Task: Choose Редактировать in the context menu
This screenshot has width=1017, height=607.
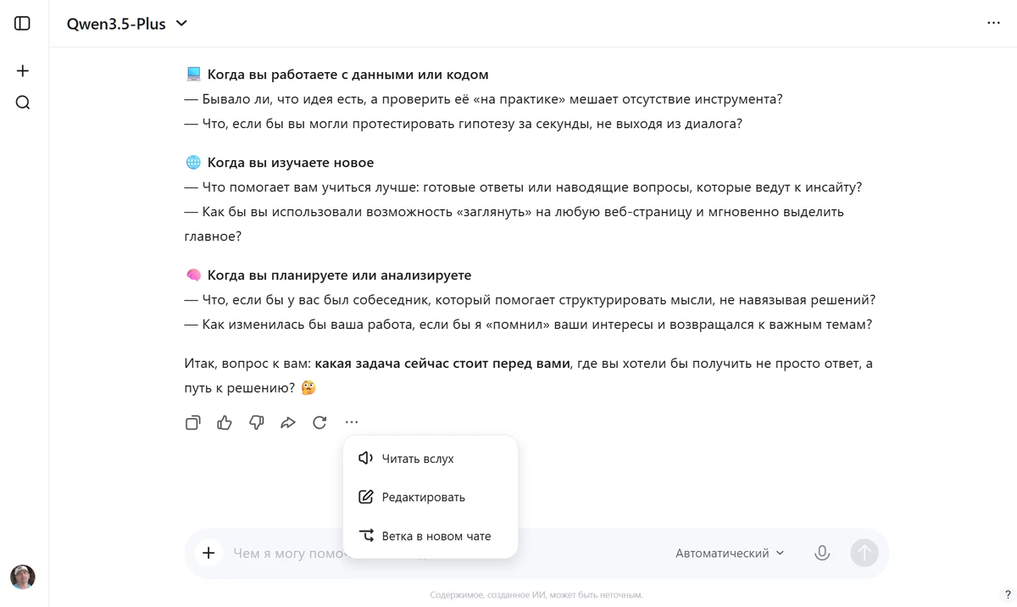Action: tap(424, 497)
